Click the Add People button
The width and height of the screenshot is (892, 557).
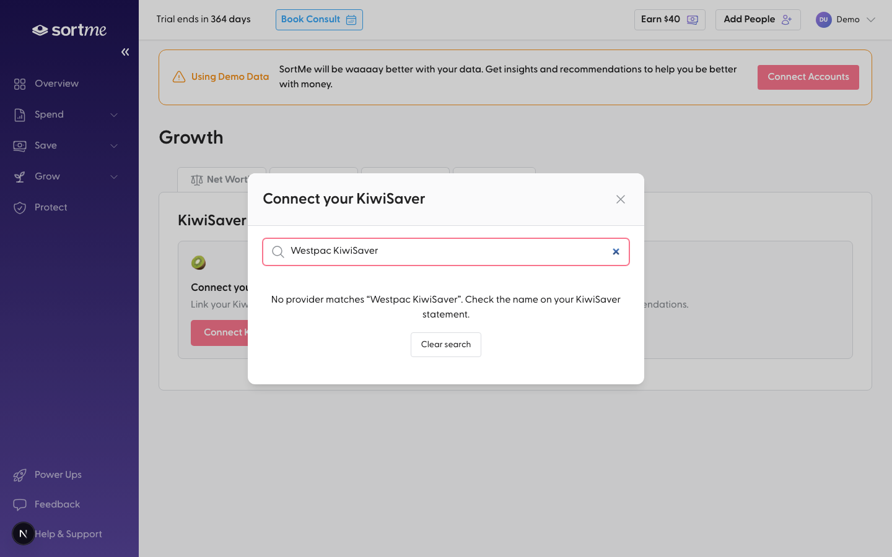758,20
